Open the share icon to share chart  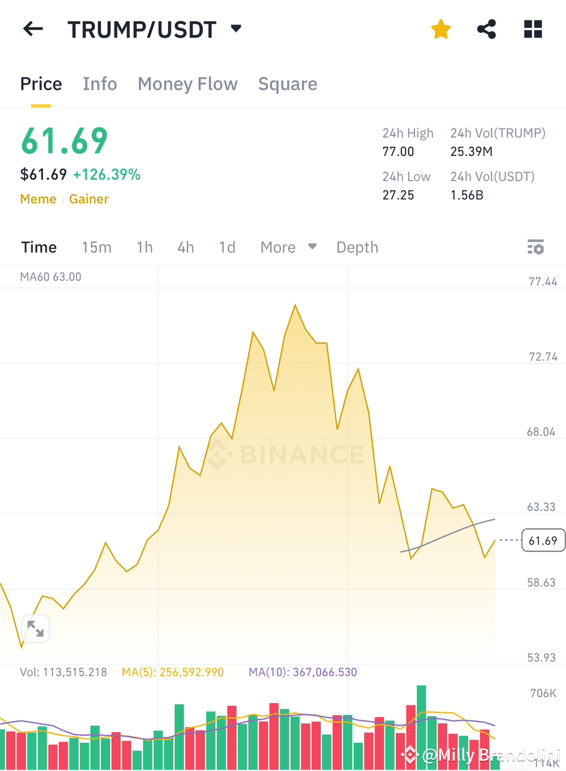tap(487, 29)
